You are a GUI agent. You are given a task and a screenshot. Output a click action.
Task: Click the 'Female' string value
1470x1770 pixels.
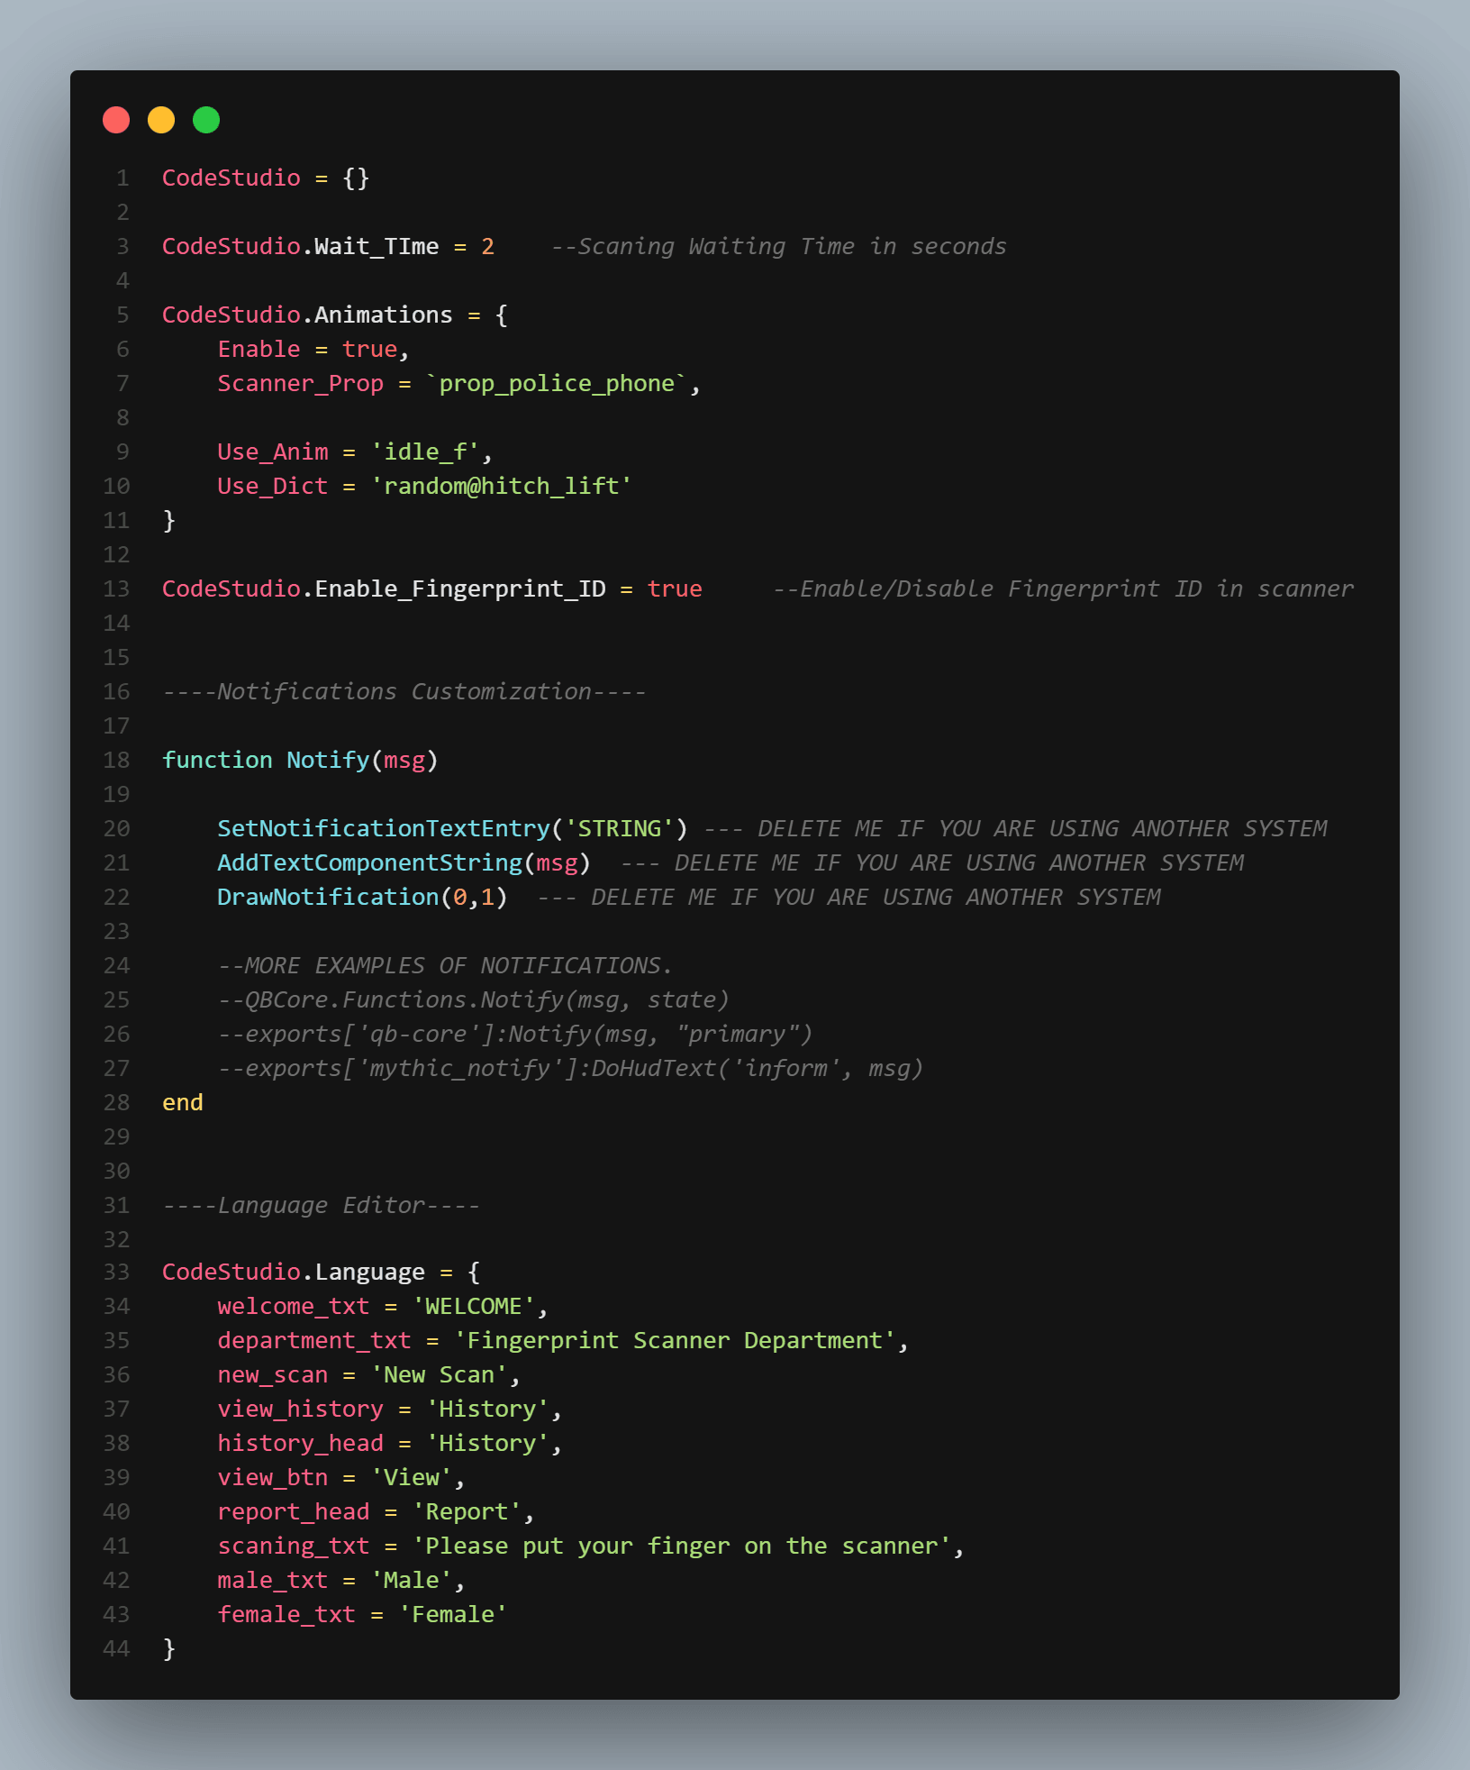coord(452,1615)
